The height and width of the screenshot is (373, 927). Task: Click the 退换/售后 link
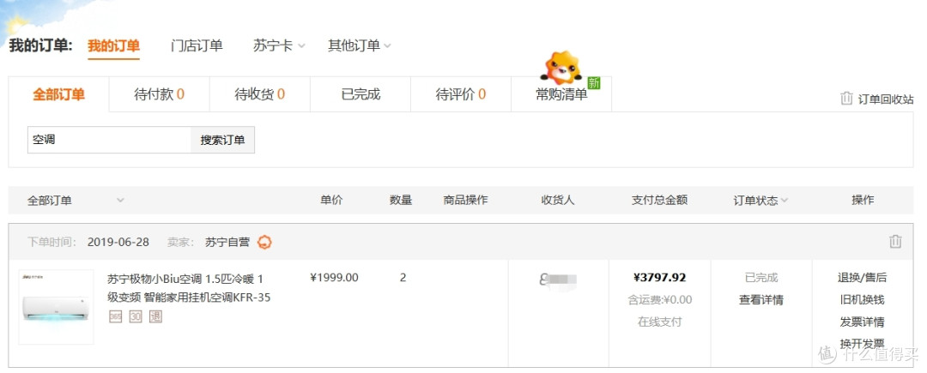pyautogui.click(x=862, y=277)
